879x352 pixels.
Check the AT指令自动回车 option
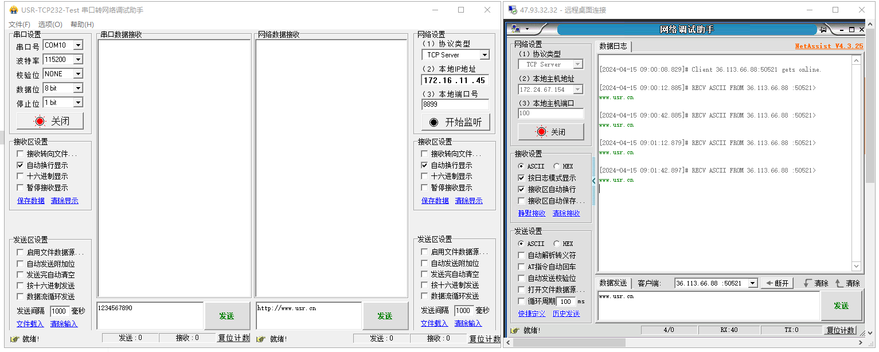(x=521, y=267)
